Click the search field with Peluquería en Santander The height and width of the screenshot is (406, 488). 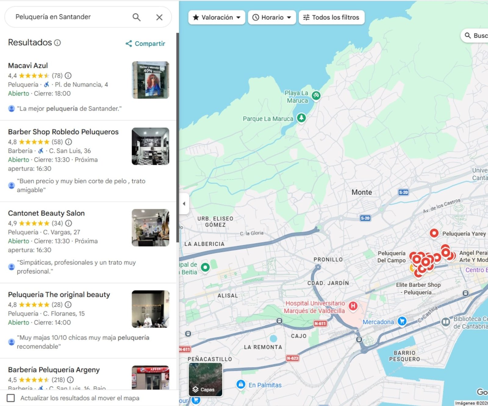pyautogui.click(x=70, y=17)
